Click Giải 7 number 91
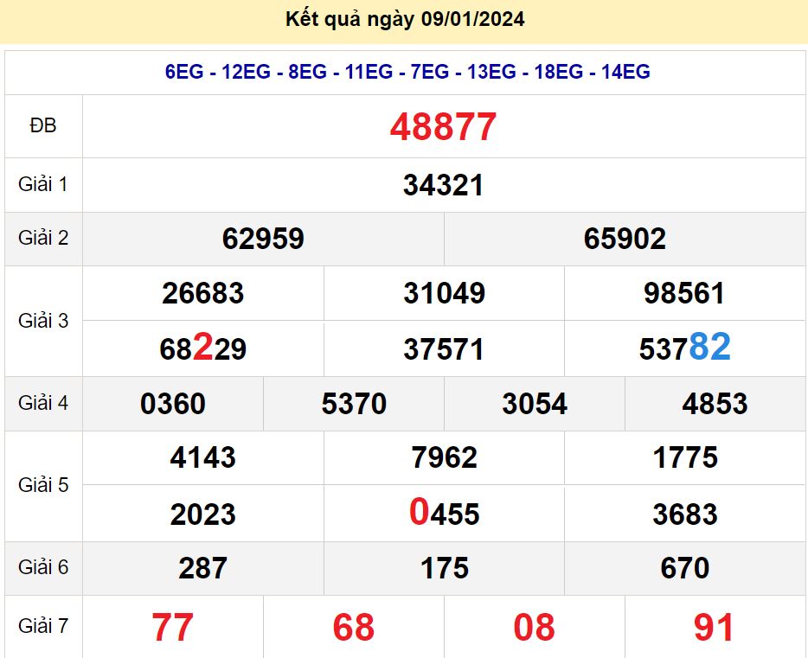 click(x=715, y=627)
